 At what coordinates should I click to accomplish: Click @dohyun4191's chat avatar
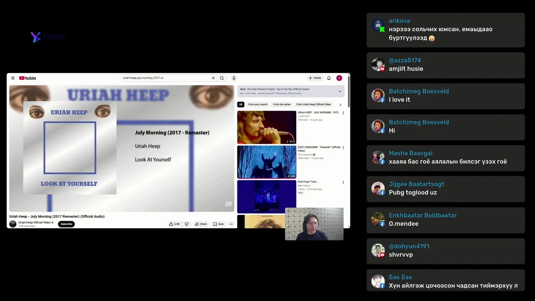[x=378, y=250]
